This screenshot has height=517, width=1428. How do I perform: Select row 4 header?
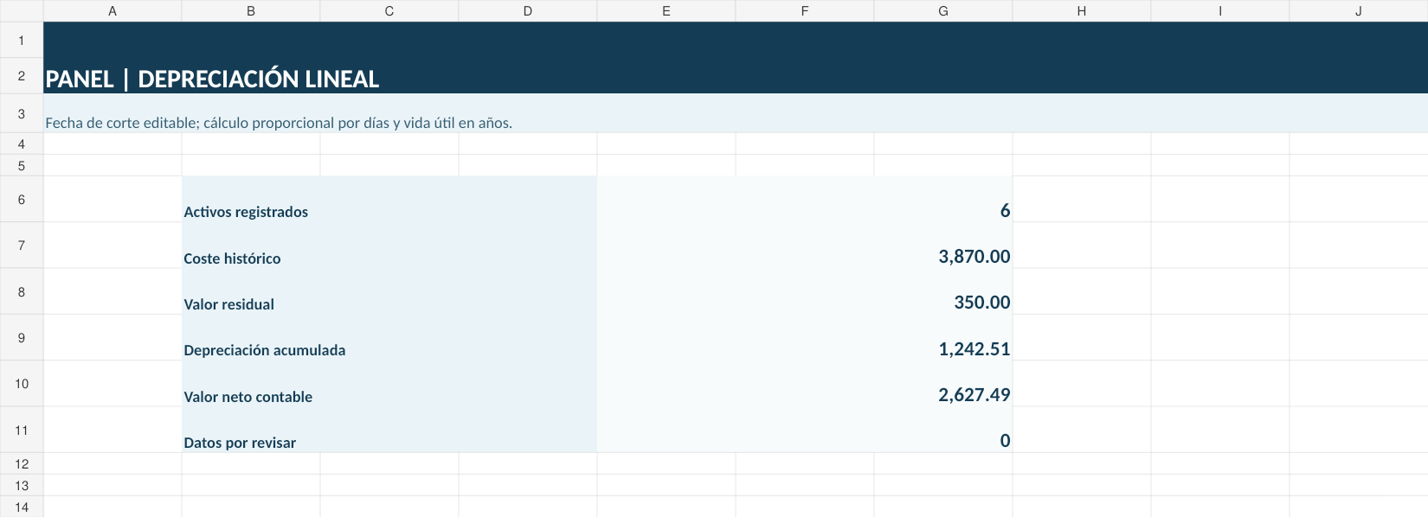[22, 144]
